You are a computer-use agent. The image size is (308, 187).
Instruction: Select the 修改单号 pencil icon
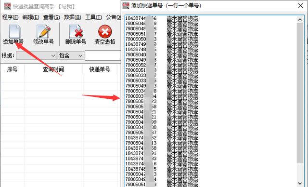[43, 31]
